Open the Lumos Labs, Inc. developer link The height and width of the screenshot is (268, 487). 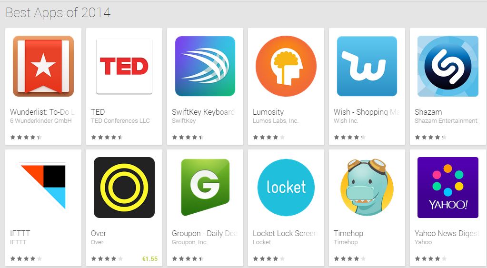pos(276,121)
